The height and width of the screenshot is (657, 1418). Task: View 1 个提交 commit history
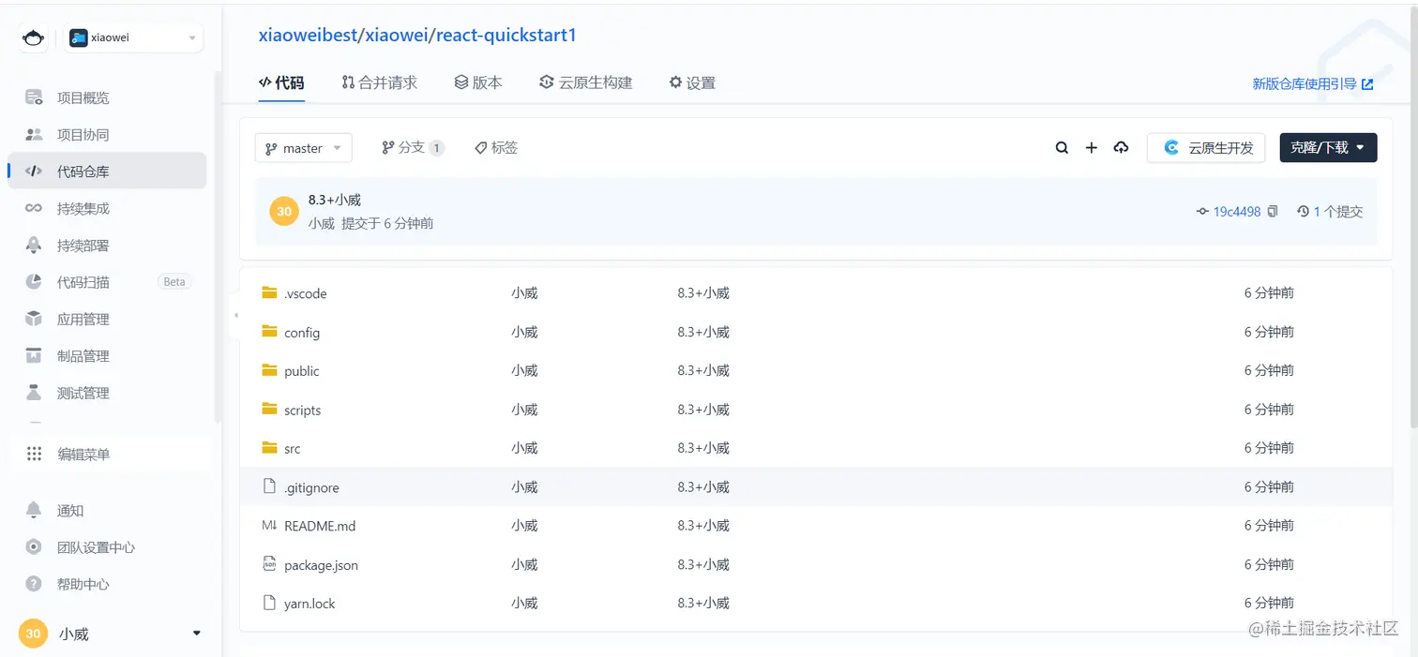[1330, 212]
